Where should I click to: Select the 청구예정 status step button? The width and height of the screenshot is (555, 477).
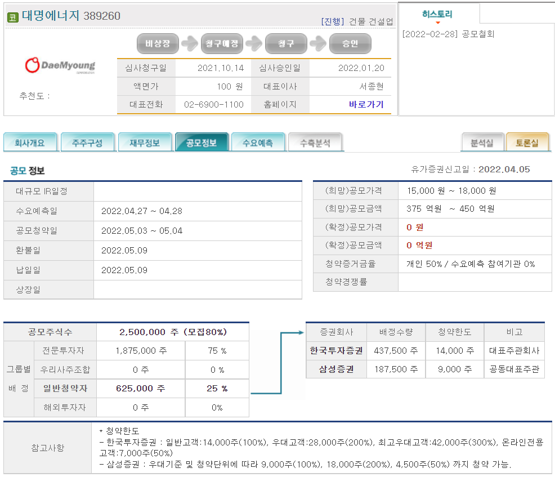click(x=222, y=43)
